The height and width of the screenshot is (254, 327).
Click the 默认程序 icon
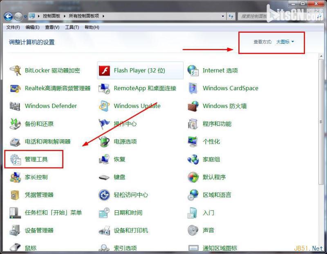(x=193, y=177)
